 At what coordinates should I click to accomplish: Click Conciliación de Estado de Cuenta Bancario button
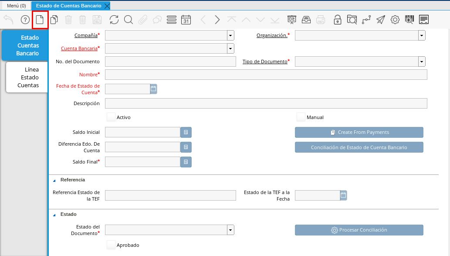click(359, 147)
